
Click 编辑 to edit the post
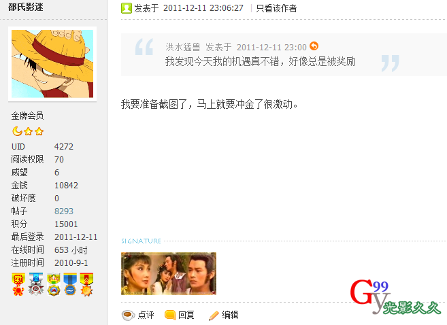(x=230, y=315)
